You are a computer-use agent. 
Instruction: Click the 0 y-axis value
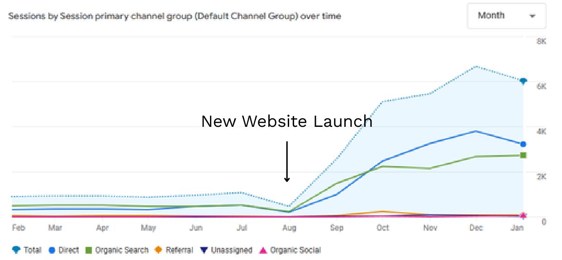coord(544,222)
